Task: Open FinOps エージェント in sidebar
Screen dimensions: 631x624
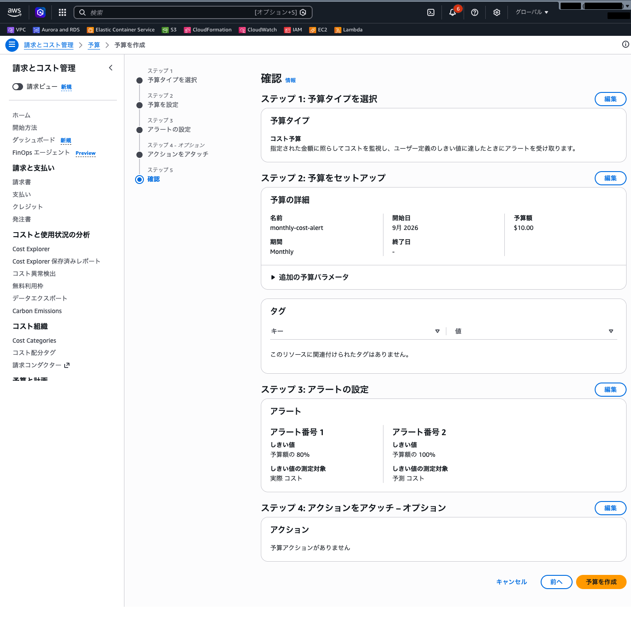Action: coord(41,153)
